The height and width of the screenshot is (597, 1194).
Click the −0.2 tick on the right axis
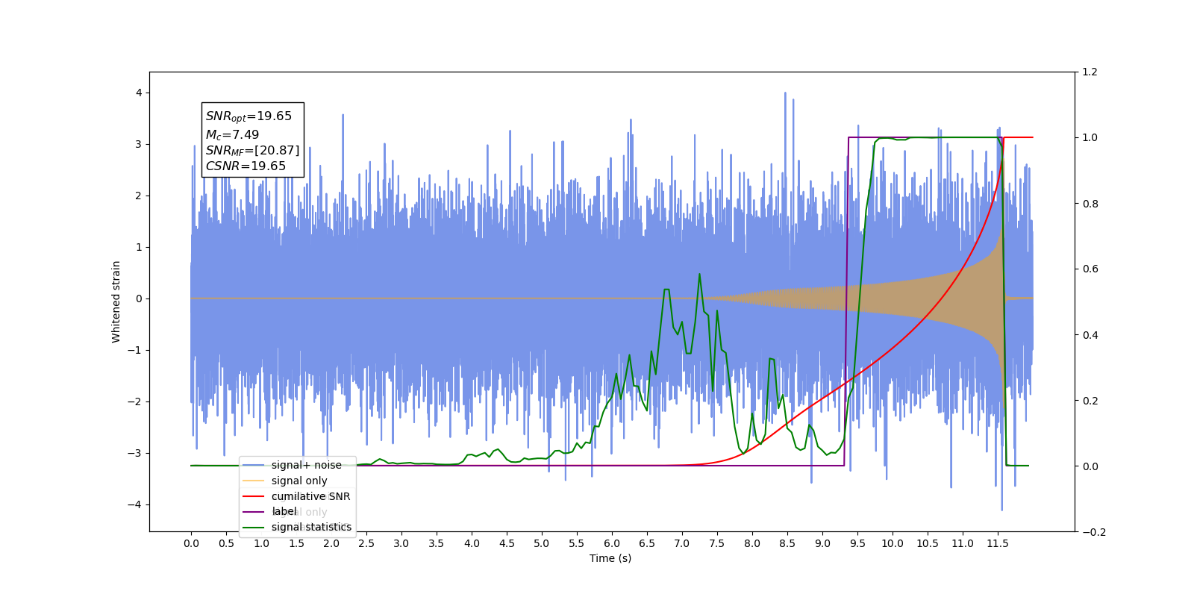1094,532
